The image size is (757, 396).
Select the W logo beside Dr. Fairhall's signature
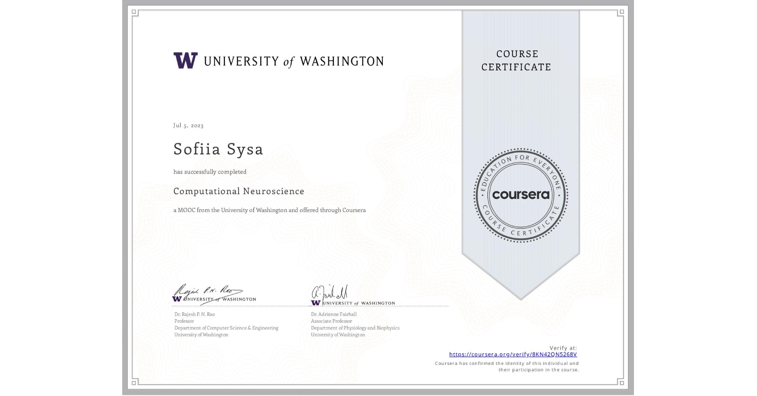[x=315, y=302]
